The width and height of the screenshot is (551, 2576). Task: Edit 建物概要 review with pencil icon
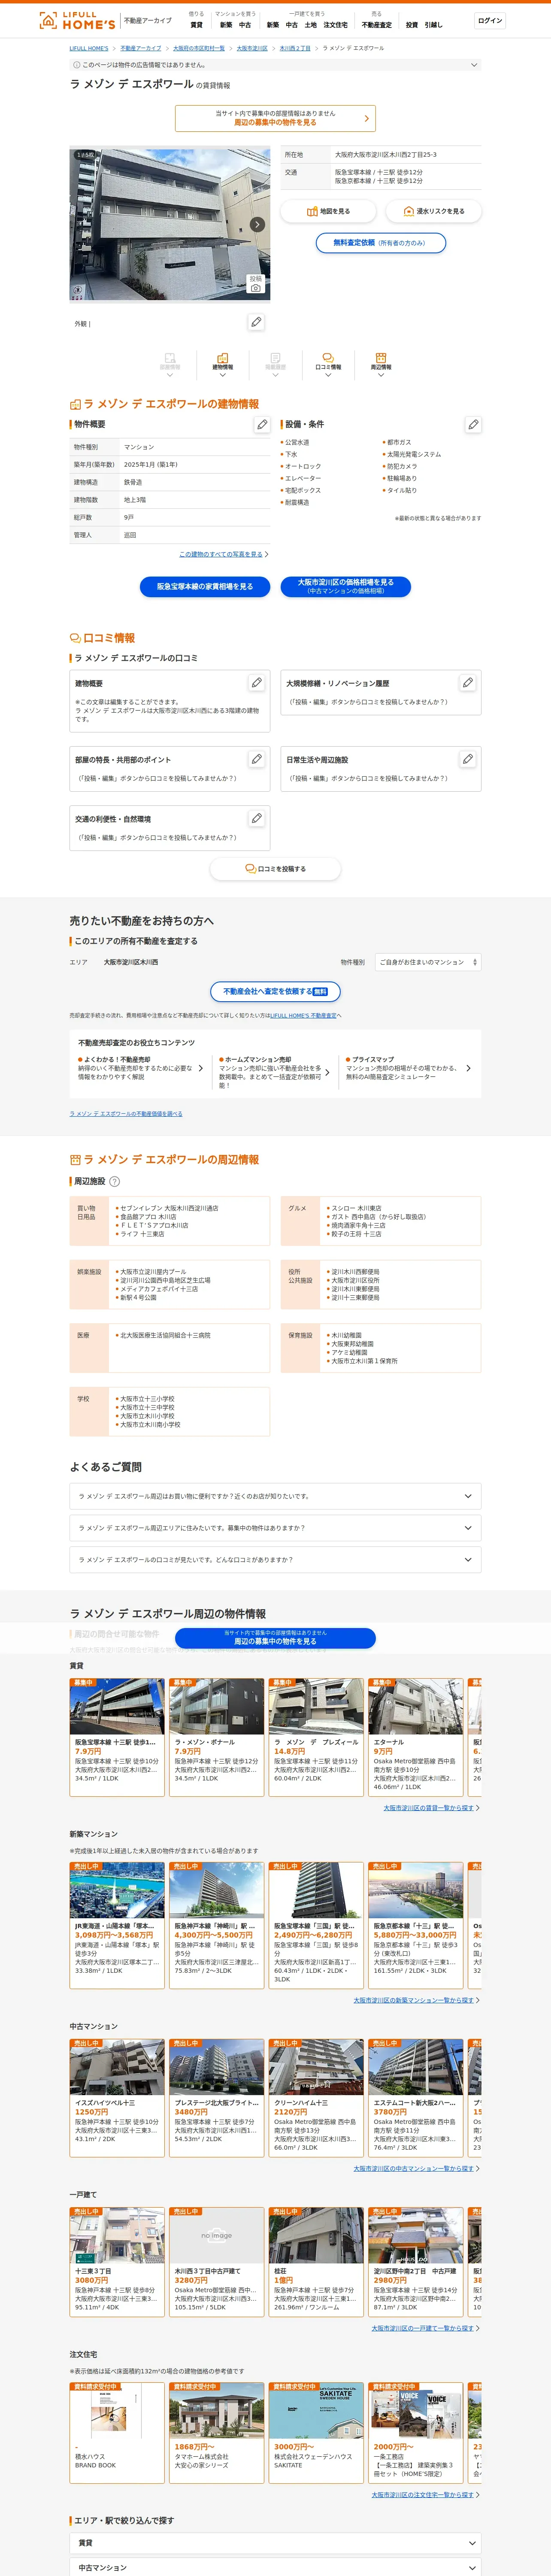click(256, 682)
